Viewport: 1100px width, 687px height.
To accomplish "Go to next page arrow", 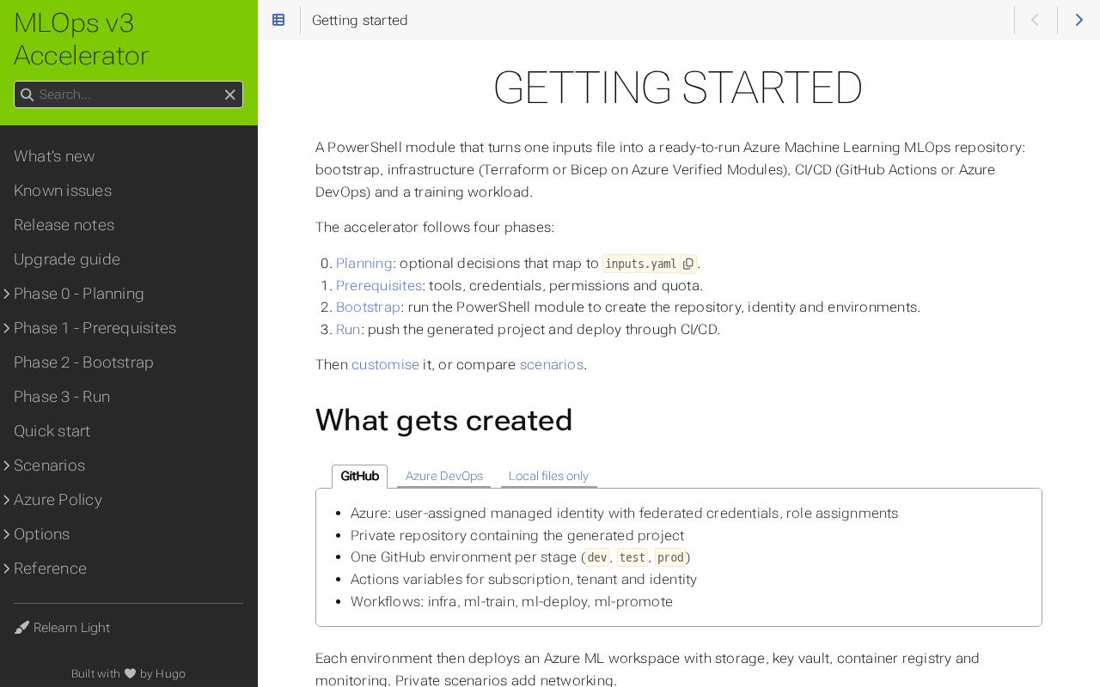I will tap(1079, 20).
